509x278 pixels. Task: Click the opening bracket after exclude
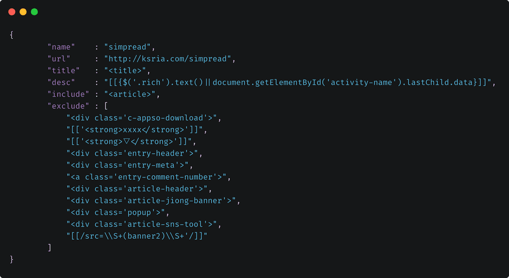coord(106,106)
